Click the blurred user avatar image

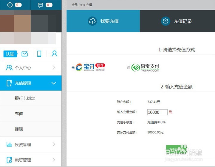(x=28, y=27)
